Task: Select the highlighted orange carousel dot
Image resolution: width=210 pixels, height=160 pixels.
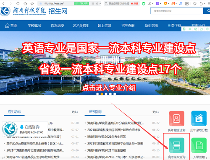Action: (x=102, y=94)
